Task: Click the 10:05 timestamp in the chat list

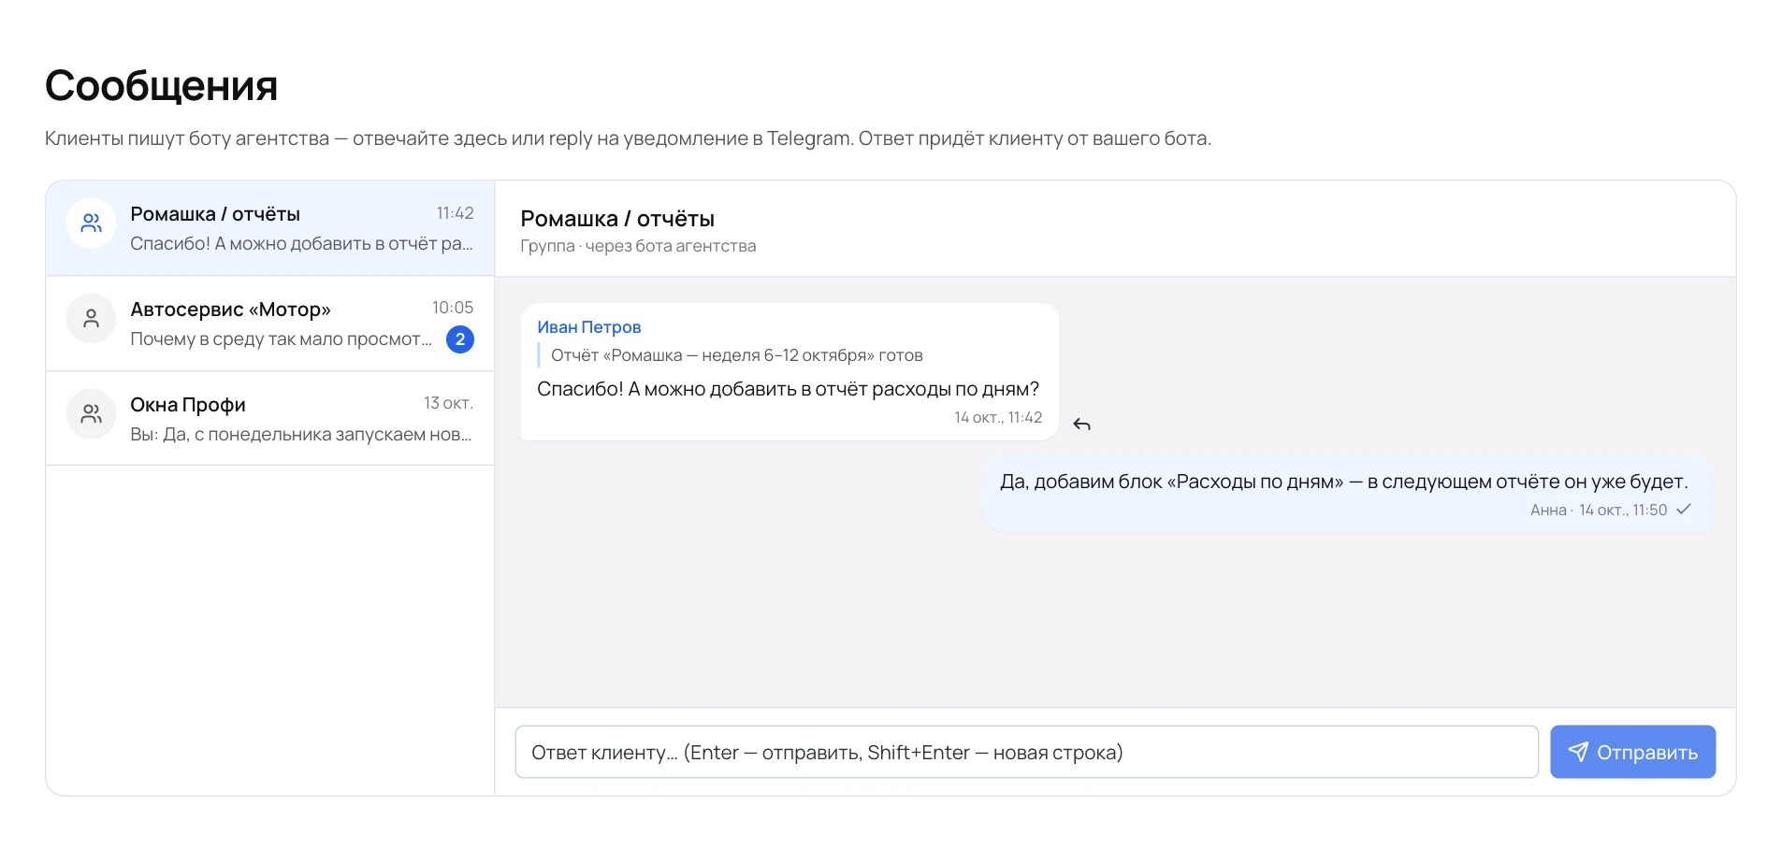Action: [x=453, y=308]
